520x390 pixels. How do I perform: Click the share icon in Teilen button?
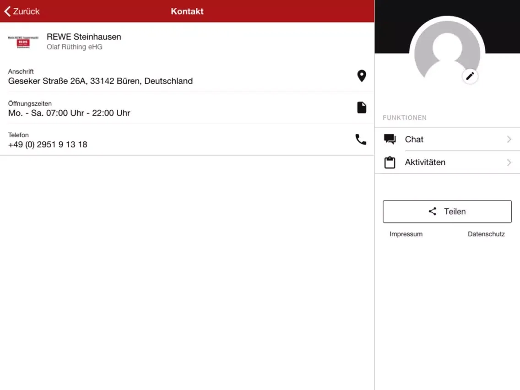click(x=433, y=211)
